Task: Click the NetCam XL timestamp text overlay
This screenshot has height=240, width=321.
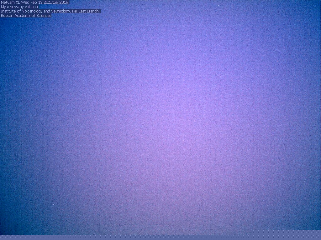Action: [34, 2]
